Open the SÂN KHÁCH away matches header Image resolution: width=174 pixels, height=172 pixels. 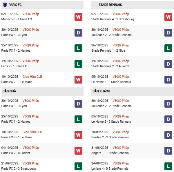click(x=101, y=91)
